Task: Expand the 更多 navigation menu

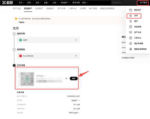Action: click(x=85, y=3)
